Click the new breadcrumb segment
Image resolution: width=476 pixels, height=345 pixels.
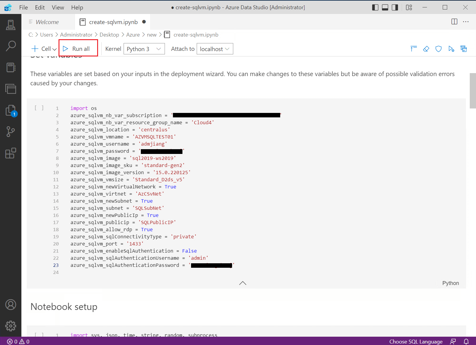[152, 35]
